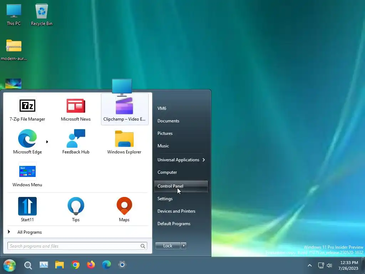Open taskbar Search icon
Screen dimensions: 365x274
tap(28, 265)
